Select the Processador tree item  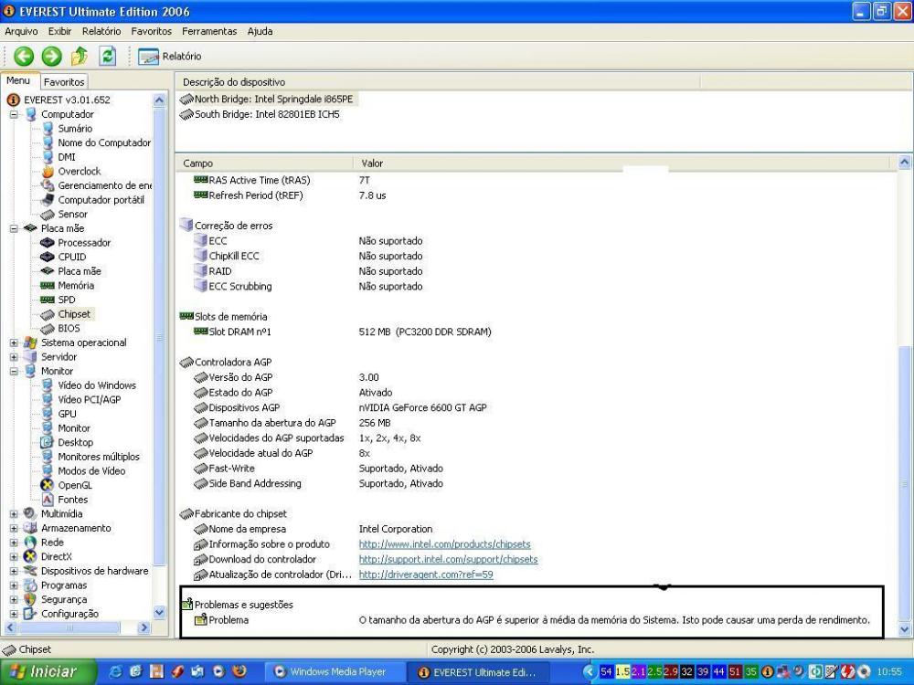click(83, 243)
